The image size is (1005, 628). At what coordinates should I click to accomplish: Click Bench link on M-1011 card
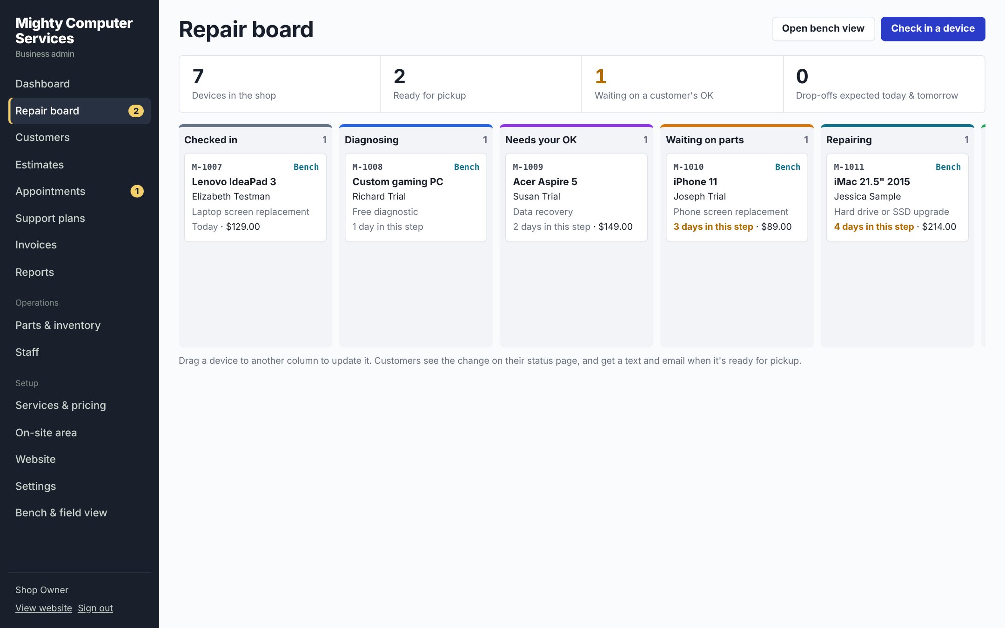948,167
